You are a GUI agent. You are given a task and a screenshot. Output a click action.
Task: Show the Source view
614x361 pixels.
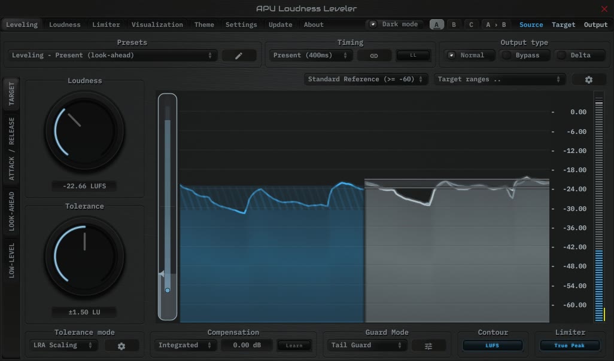[531, 25]
